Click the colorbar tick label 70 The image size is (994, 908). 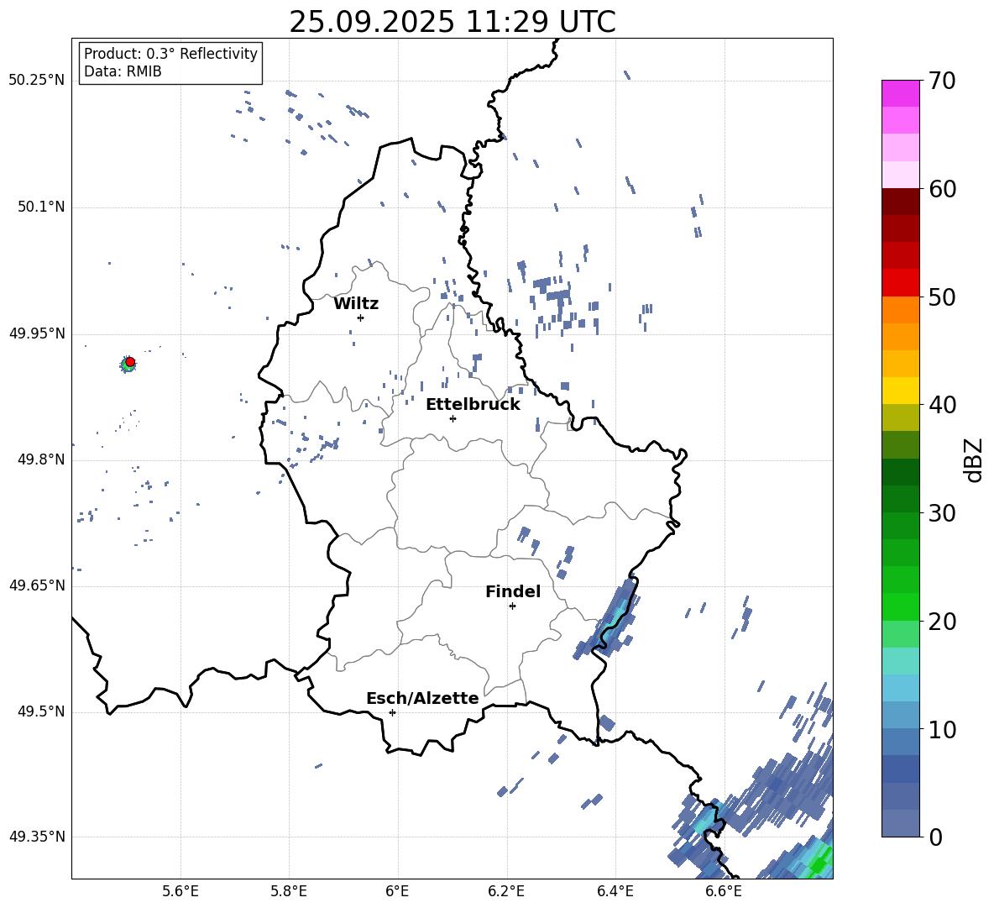pyautogui.click(x=941, y=81)
